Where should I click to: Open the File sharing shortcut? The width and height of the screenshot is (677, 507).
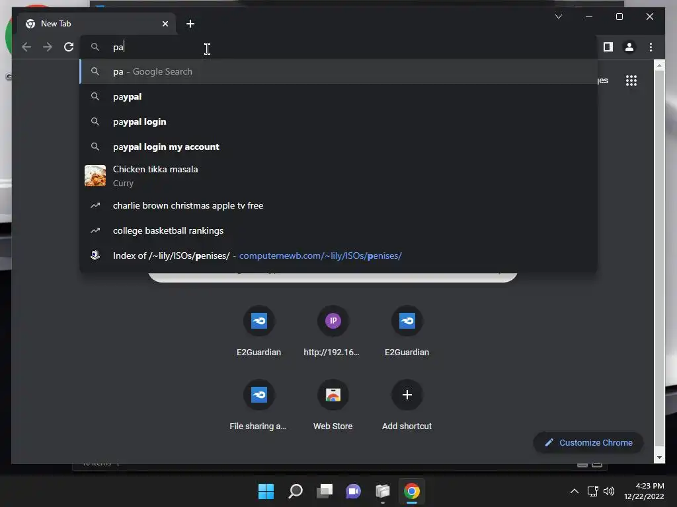pos(259,405)
